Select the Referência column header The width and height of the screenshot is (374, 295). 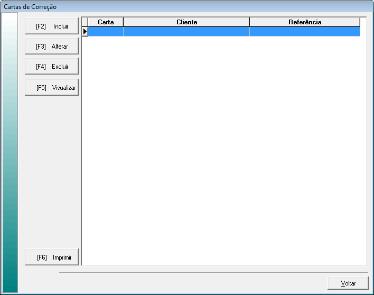pyautogui.click(x=305, y=22)
